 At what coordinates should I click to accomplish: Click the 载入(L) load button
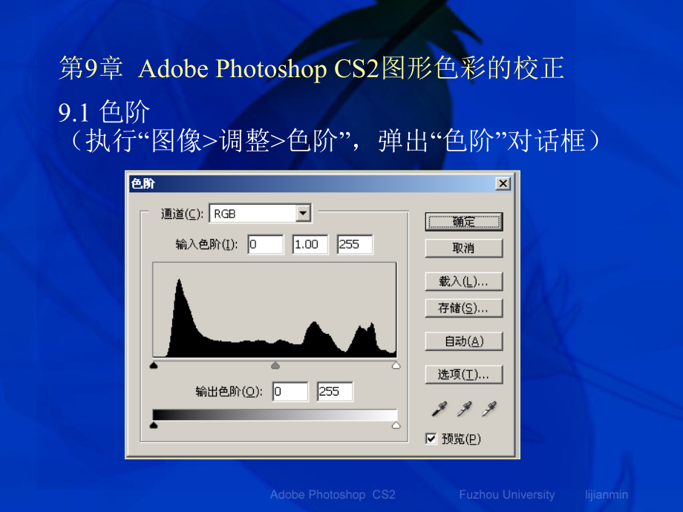(463, 281)
